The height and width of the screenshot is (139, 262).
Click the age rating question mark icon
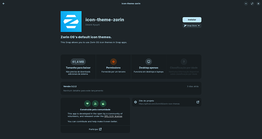(x=184, y=62)
